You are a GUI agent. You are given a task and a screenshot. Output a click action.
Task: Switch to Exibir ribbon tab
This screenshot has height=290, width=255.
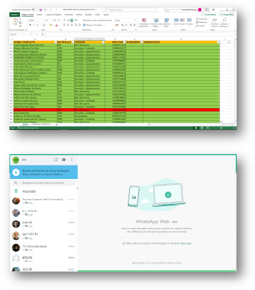click(98, 15)
